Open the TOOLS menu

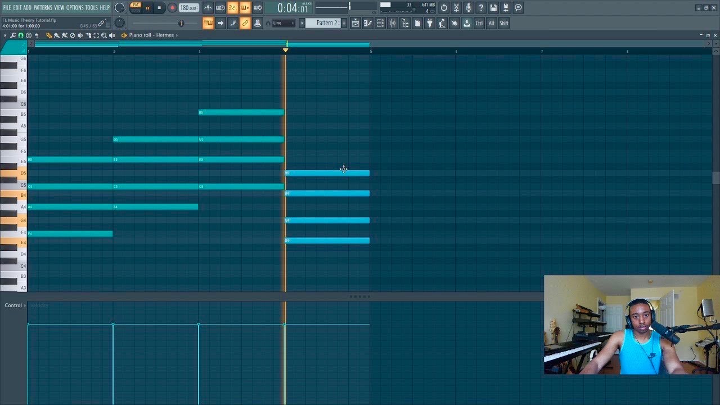pyautogui.click(x=91, y=7)
